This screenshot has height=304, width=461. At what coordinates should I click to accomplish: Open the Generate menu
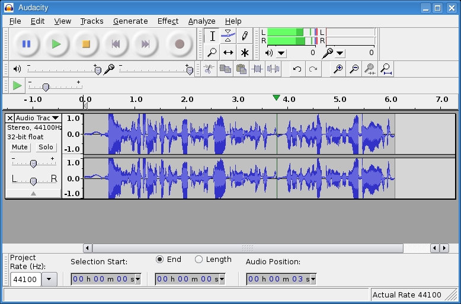pos(130,21)
